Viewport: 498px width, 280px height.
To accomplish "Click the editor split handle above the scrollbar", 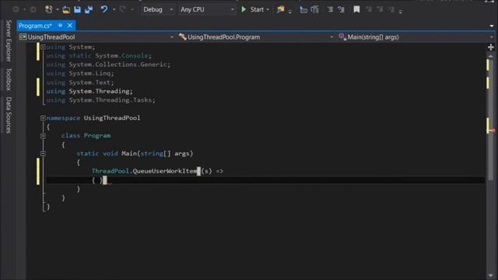I will pyautogui.click(x=491, y=47).
